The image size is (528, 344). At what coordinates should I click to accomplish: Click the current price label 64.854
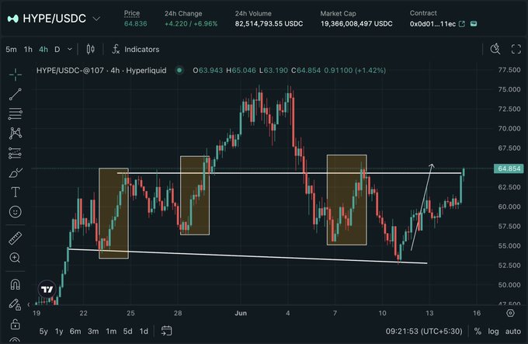509,169
